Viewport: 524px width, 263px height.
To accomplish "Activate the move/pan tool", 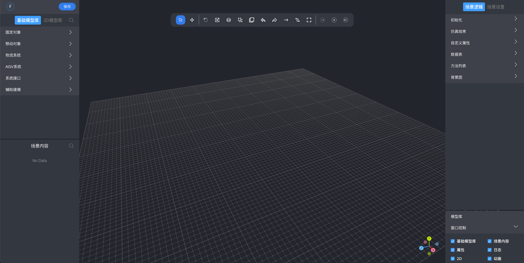I will point(192,20).
